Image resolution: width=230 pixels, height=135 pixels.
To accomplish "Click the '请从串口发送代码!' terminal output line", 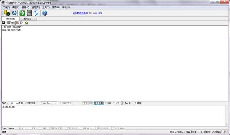I will (12, 30).
